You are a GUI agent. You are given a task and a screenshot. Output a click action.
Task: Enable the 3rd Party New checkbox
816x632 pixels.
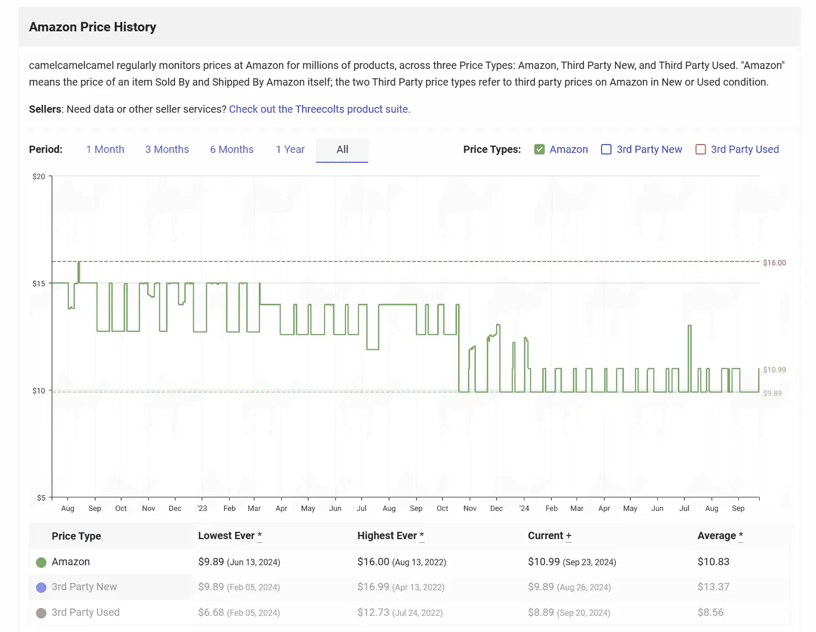[x=606, y=149]
